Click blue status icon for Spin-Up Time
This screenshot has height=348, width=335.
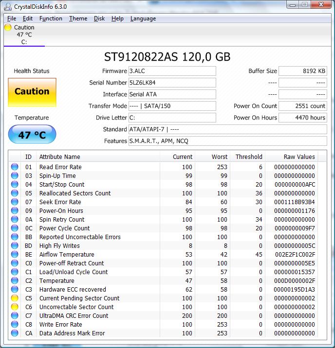[x=15, y=175]
